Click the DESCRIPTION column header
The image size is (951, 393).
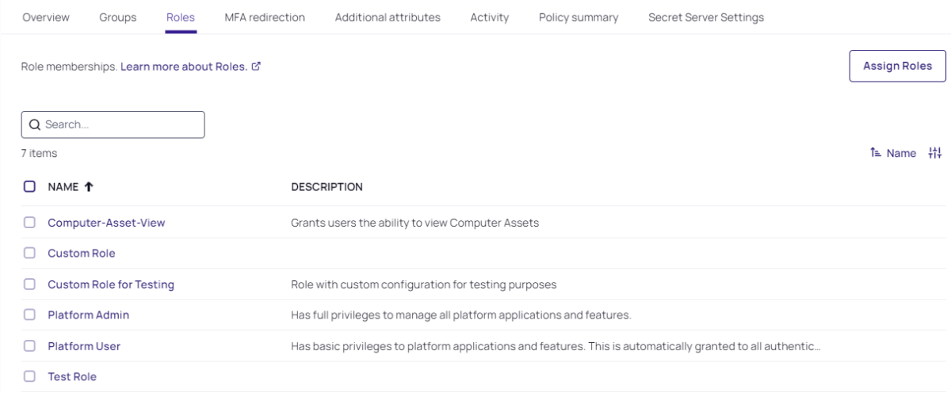pyautogui.click(x=327, y=187)
